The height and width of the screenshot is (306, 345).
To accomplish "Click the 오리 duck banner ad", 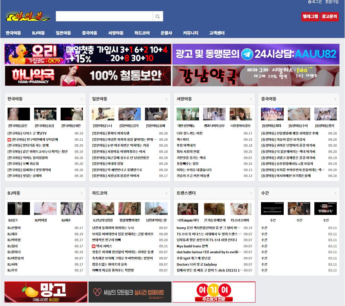I will pos(88,54).
